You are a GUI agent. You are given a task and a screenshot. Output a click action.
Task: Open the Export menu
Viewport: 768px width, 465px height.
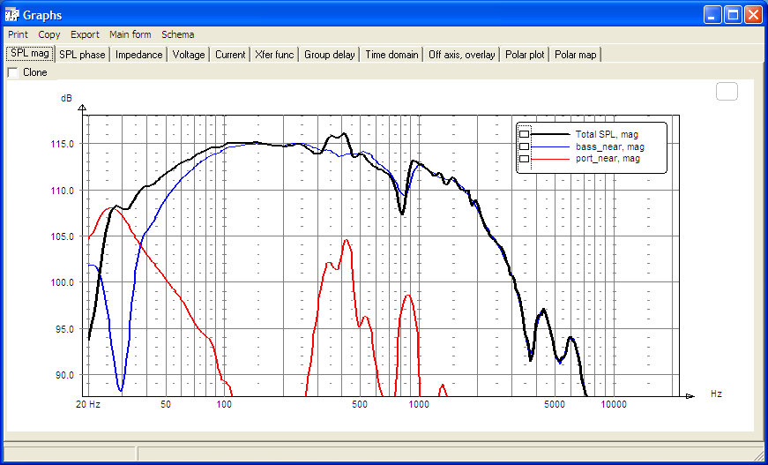click(x=85, y=34)
